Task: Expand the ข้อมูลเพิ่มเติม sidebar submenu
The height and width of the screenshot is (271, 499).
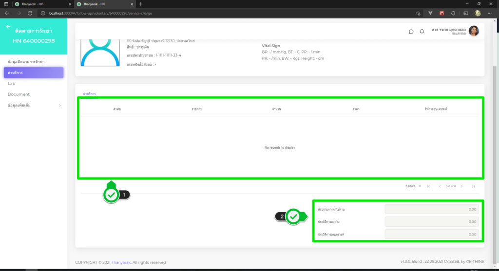Action: coord(34,105)
